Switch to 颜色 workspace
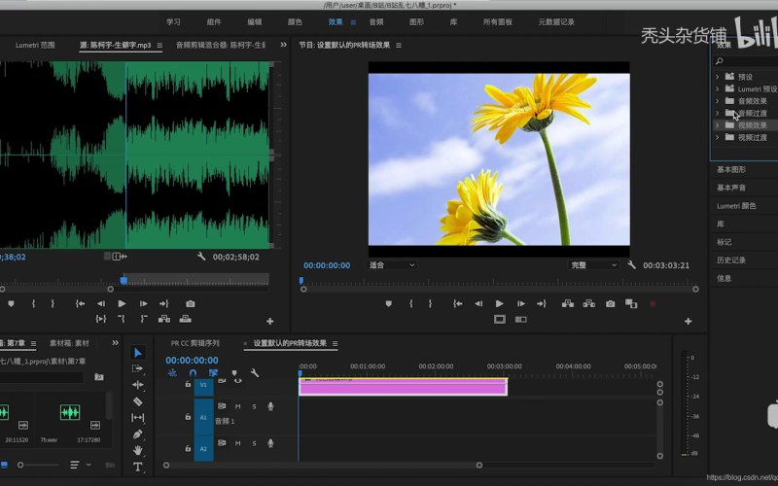Screen dimensions: 778x486 295,21
